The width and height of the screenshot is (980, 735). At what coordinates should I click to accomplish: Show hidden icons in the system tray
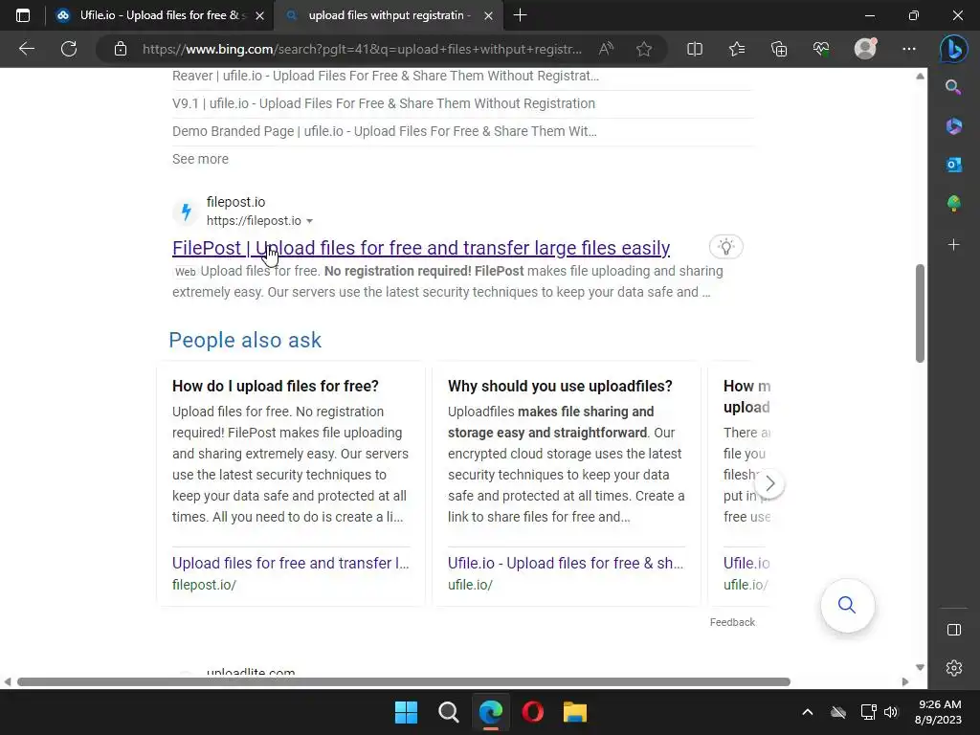[x=808, y=712]
